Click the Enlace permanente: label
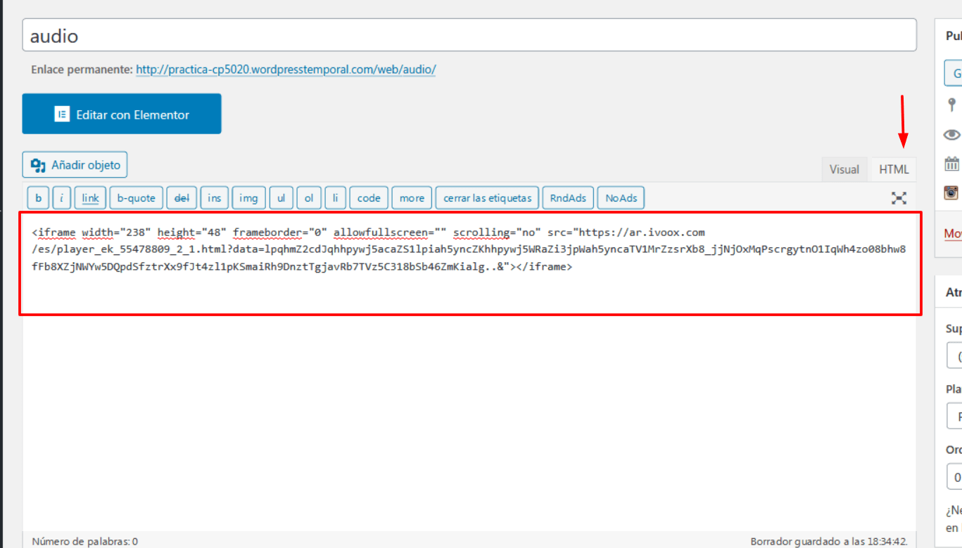The width and height of the screenshot is (962, 548). click(82, 70)
